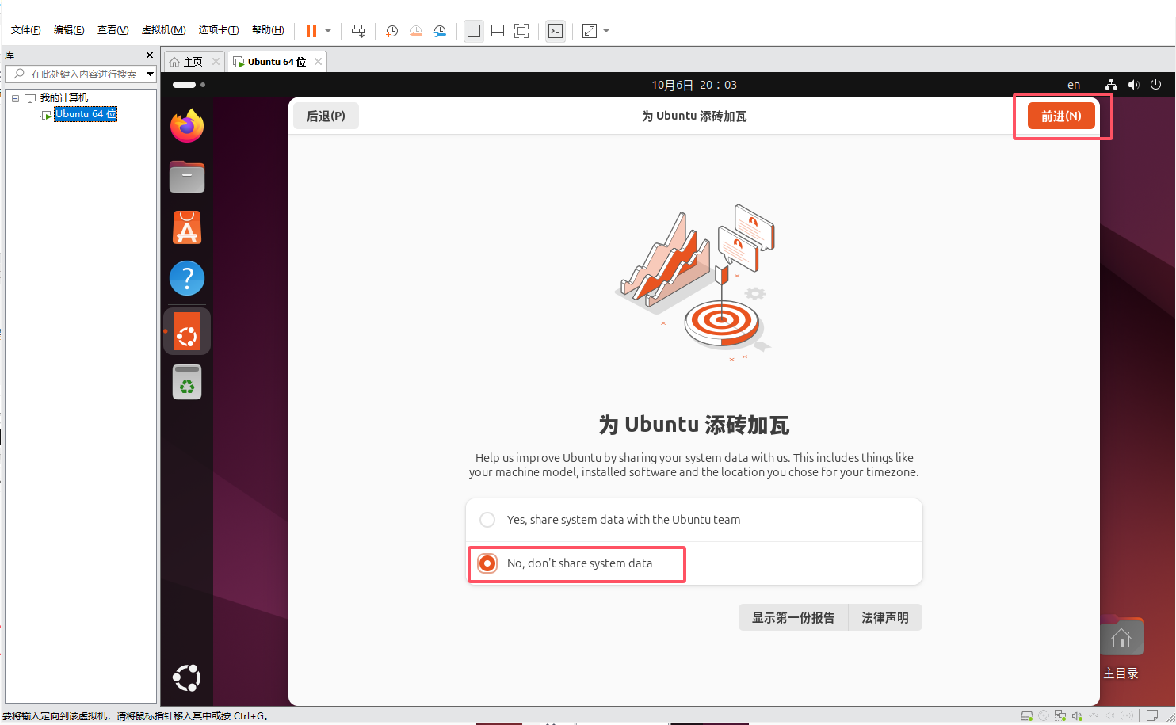This screenshot has height=725, width=1176.
Task: Select Ubuntu 64 位 in the library tree
Action: (x=86, y=114)
